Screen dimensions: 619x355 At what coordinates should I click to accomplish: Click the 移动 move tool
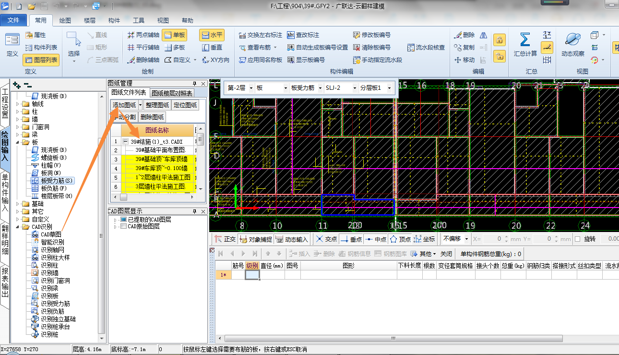tap(464, 60)
